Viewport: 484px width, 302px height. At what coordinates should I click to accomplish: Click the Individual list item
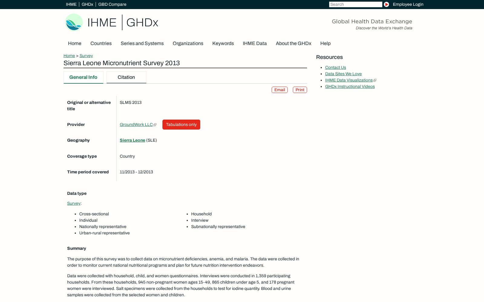tap(88, 220)
